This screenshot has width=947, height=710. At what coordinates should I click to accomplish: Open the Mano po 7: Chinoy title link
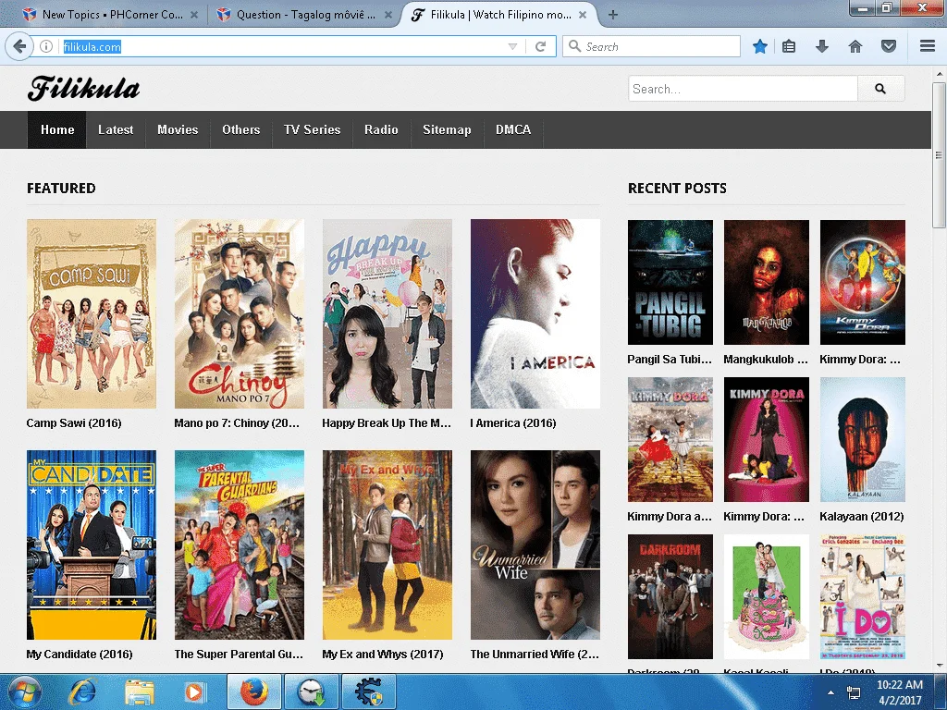coord(237,423)
